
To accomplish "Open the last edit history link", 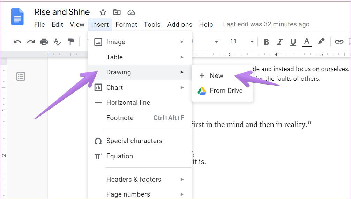I will pos(266,24).
